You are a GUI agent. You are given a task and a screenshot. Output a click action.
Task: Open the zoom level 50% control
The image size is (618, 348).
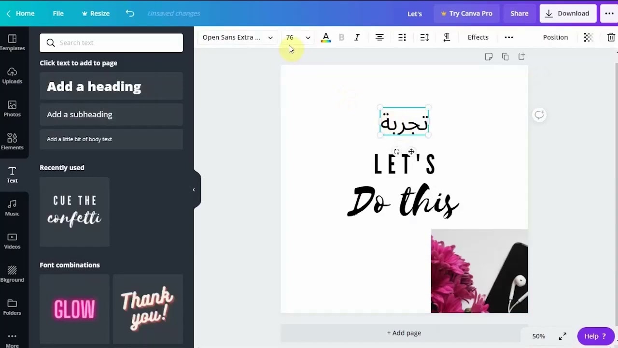pyautogui.click(x=539, y=336)
